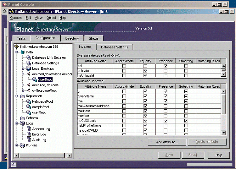Click the Access Log document icon
The height and width of the screenshot is (169, 236).
coord(29,129)
